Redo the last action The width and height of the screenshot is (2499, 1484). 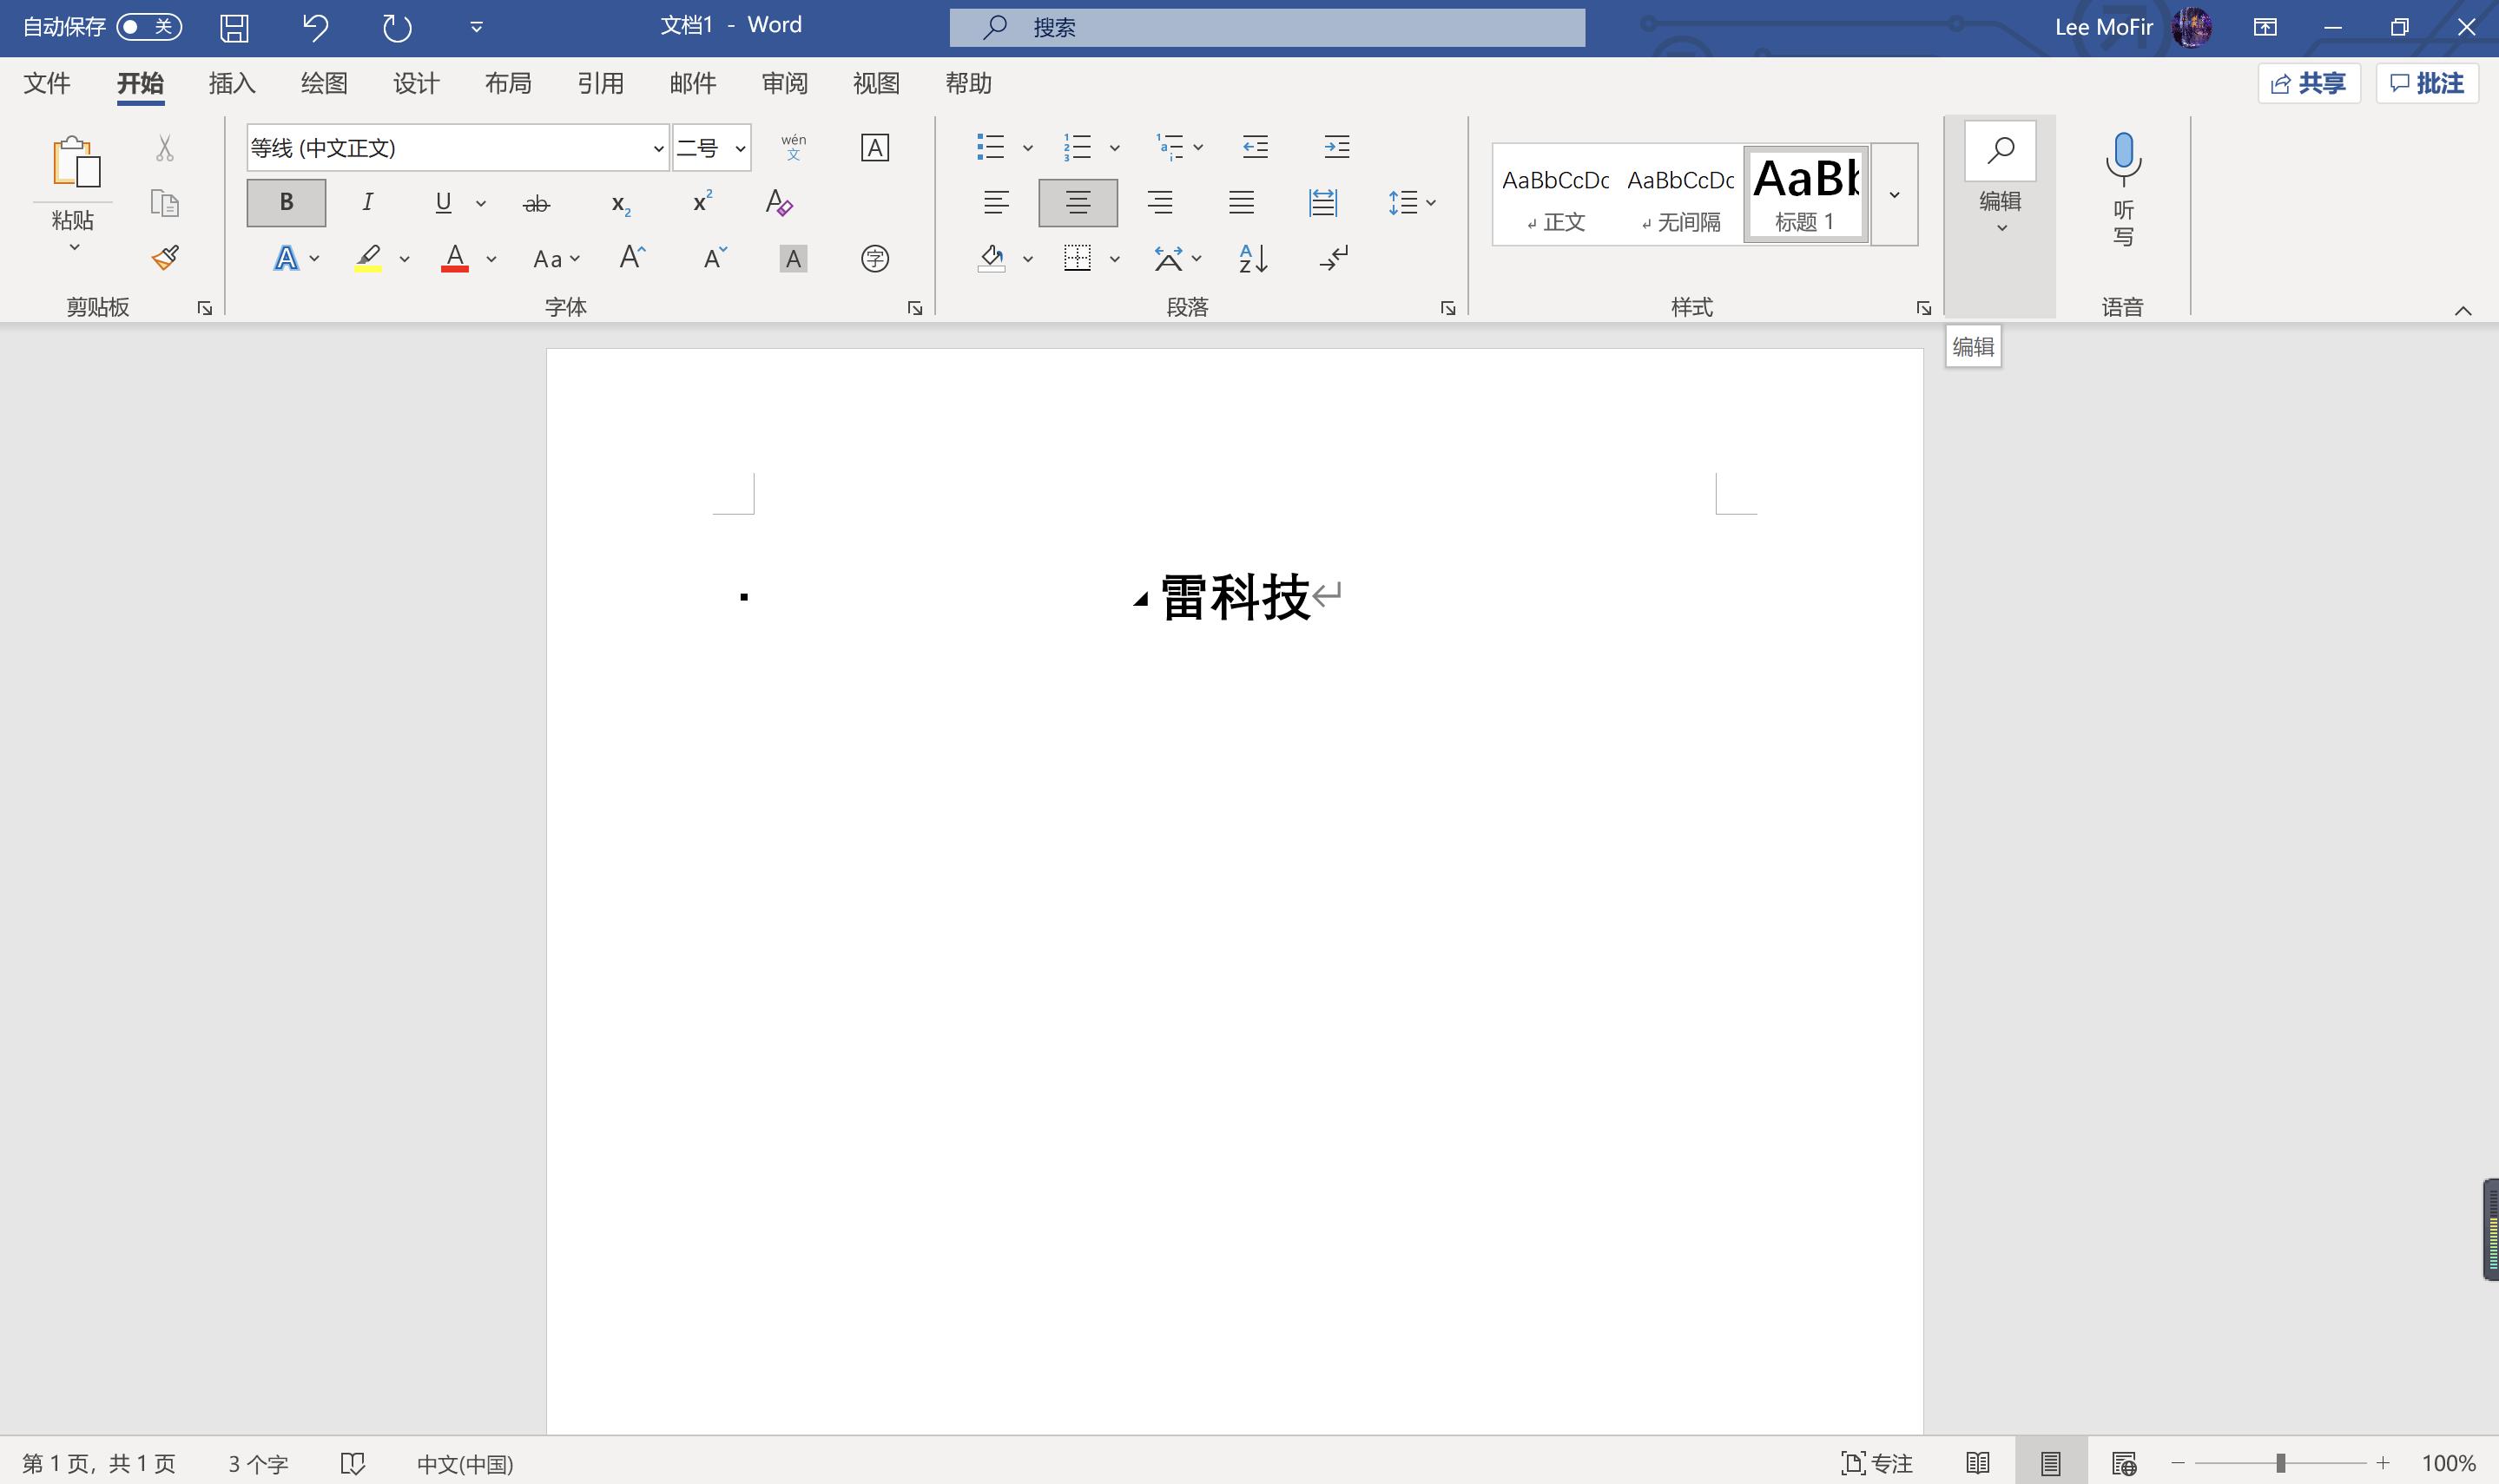(397, 27)
